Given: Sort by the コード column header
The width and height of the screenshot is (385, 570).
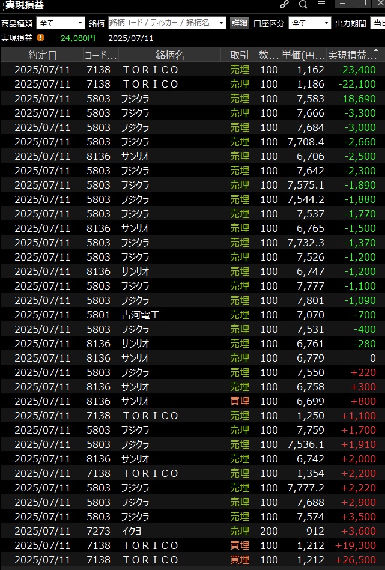Looking at the screenshot, I should [x=101, y=55].
